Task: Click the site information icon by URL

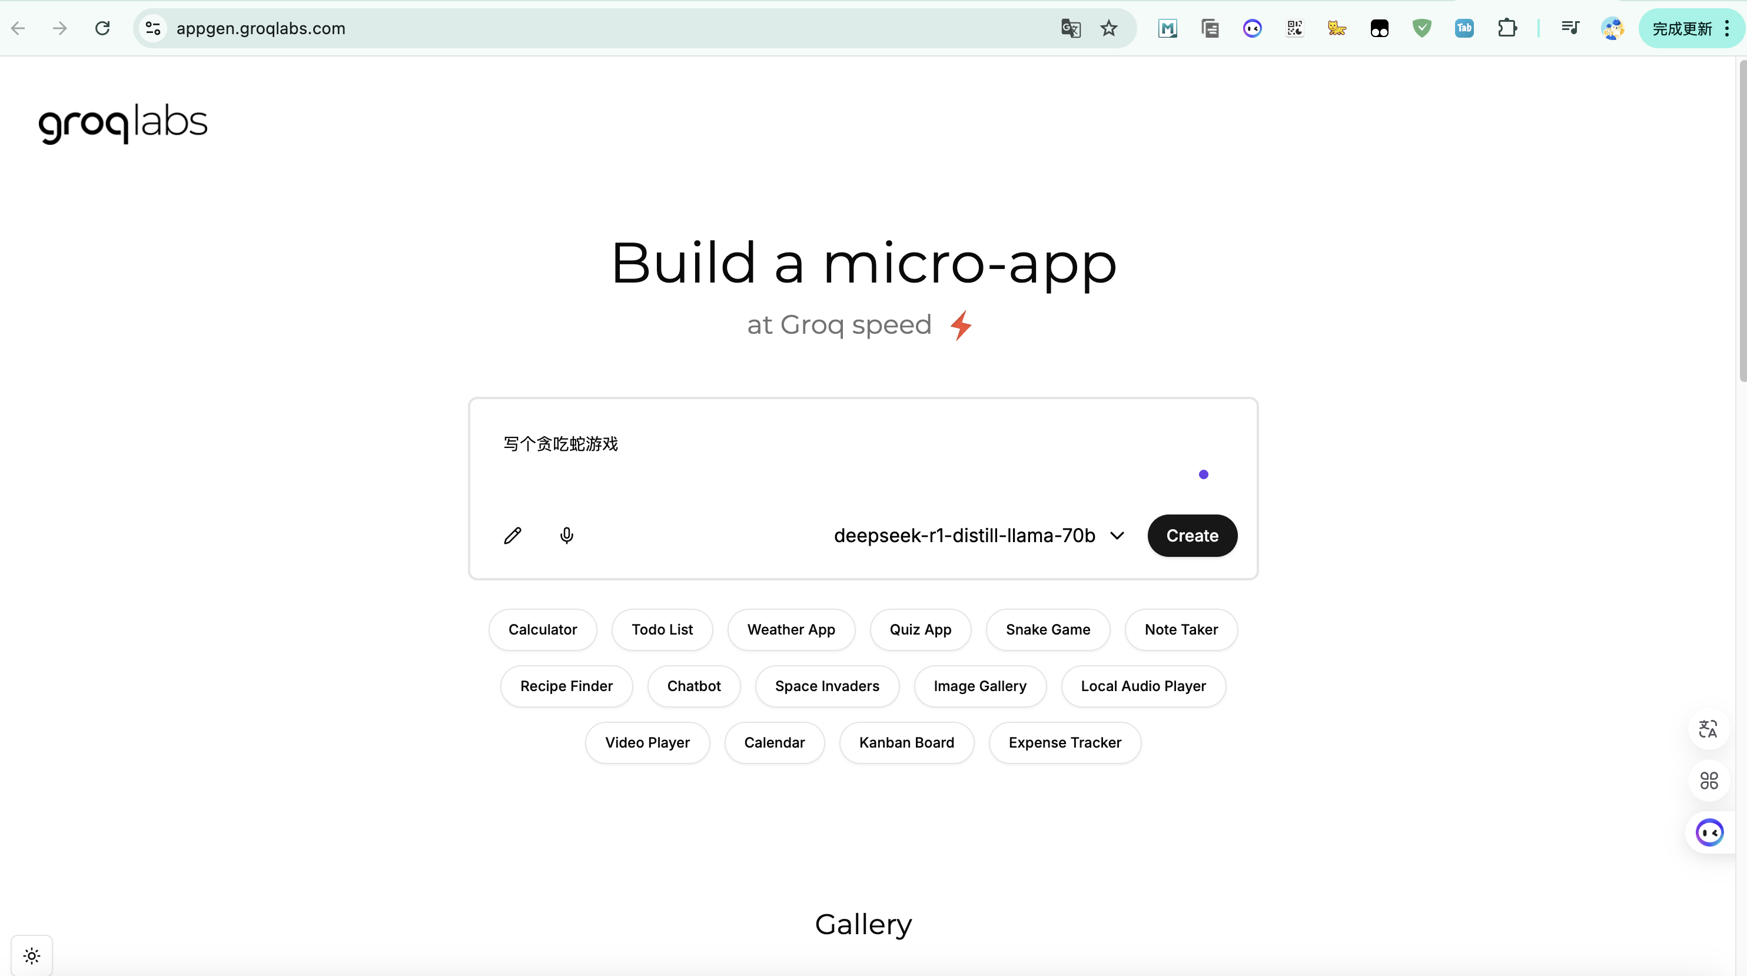Action: (x=153, y=28)
